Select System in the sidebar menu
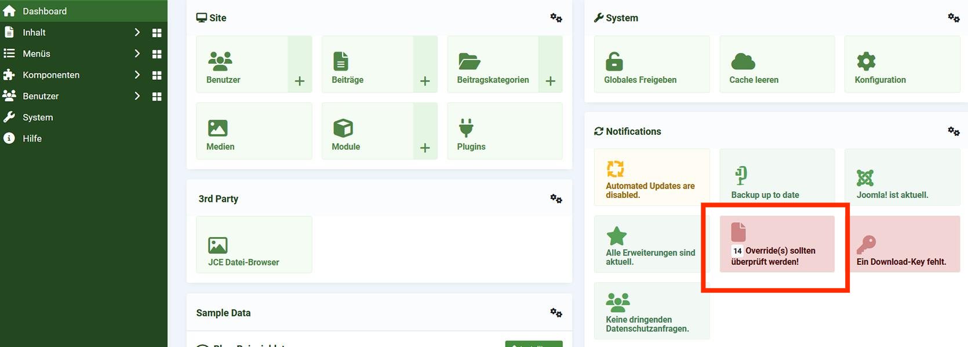Viewport: 968px width, 347px height. [38, 117]
